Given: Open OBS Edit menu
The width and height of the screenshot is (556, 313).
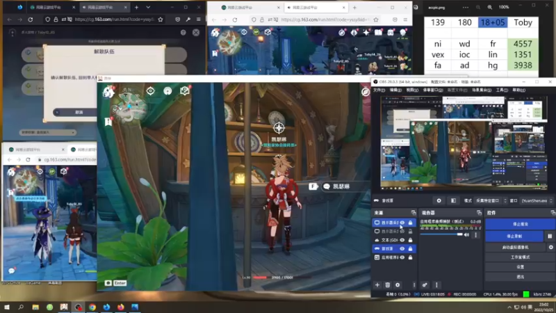Looking at the screenshot, I should coord(395,90).
